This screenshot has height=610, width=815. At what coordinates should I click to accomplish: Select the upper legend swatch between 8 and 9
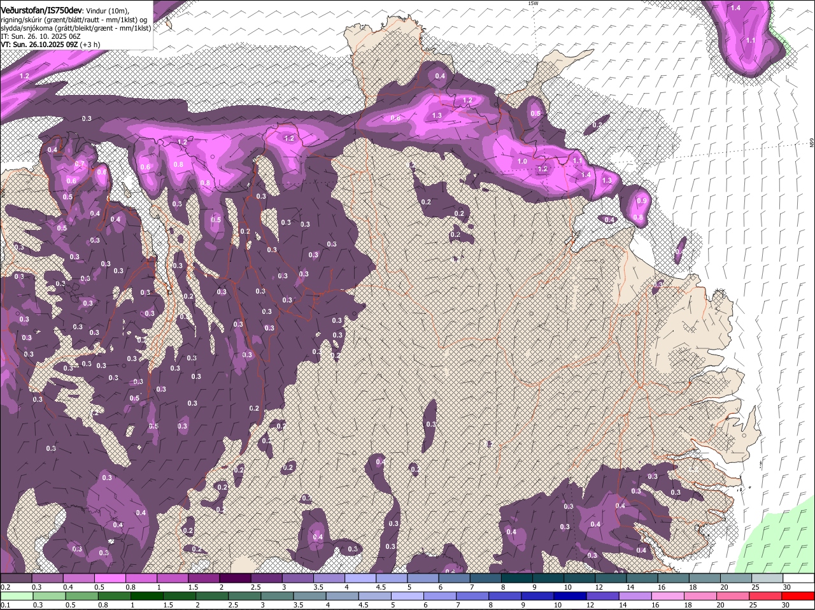point(516,578)
